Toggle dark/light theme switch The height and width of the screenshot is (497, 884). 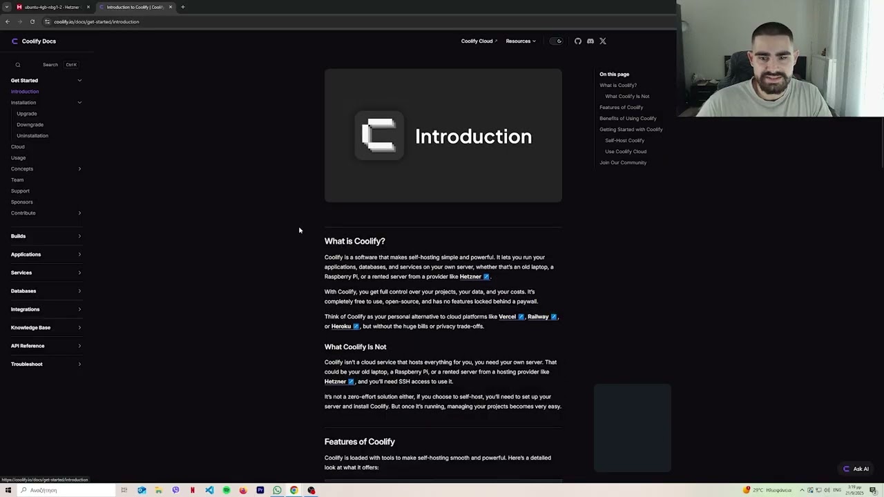[556, 41]
